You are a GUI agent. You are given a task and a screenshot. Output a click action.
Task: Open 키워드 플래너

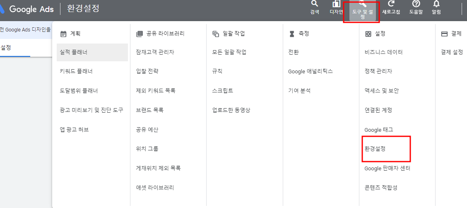pos(76,72)
